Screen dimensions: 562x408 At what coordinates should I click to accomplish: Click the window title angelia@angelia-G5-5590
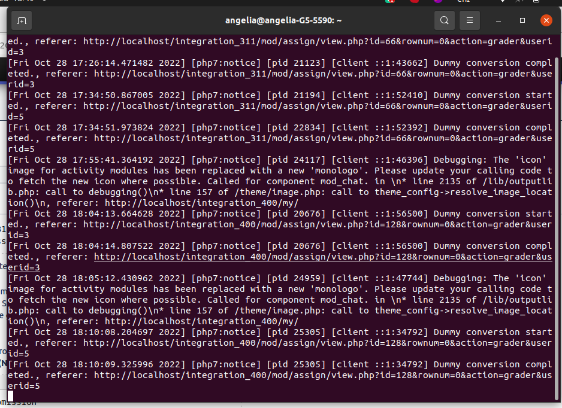283,20
